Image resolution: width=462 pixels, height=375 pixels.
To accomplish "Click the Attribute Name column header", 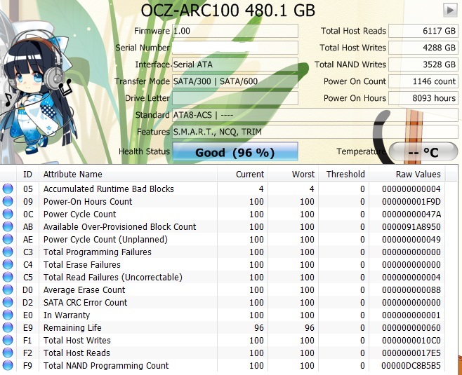I will (128, 174).
